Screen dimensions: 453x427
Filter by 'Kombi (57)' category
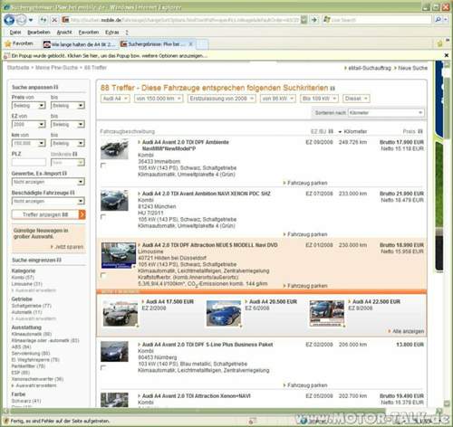click(x=23, y=278)
